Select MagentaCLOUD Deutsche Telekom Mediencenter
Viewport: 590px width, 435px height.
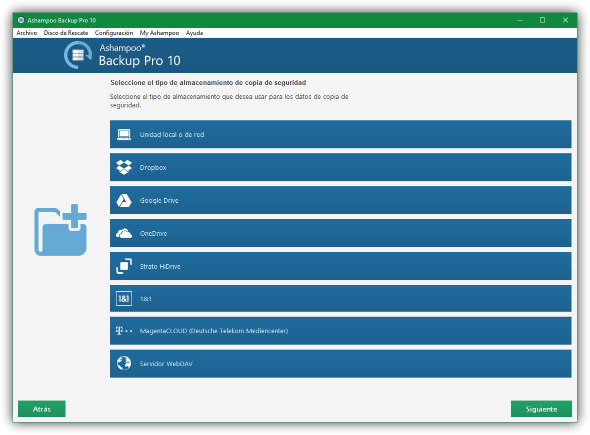coord(340,331)
